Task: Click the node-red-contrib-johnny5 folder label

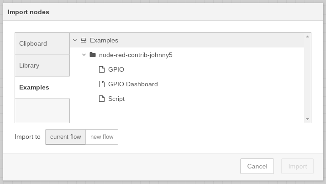Action: 136,55
